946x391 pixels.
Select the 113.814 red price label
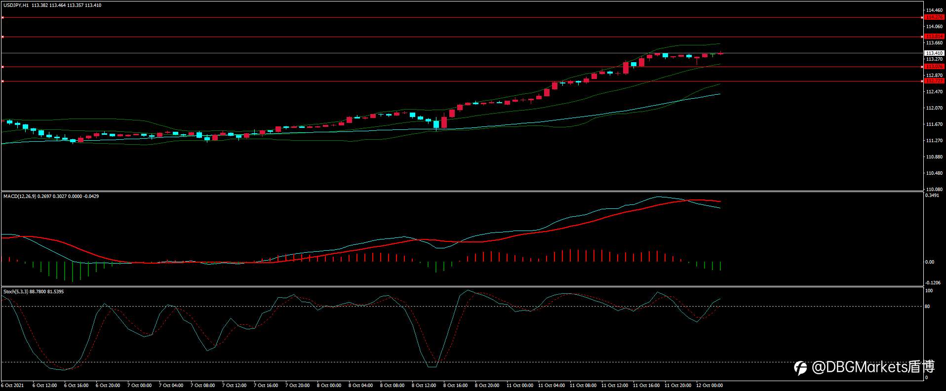pyautogui.click(x=934, y=37)
